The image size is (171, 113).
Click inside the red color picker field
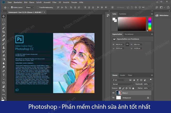(x=132, y=24)
